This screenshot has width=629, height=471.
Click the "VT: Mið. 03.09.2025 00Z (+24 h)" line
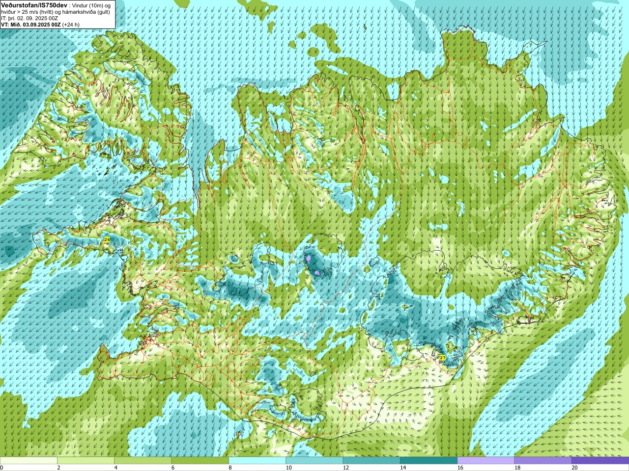point(40,25)
